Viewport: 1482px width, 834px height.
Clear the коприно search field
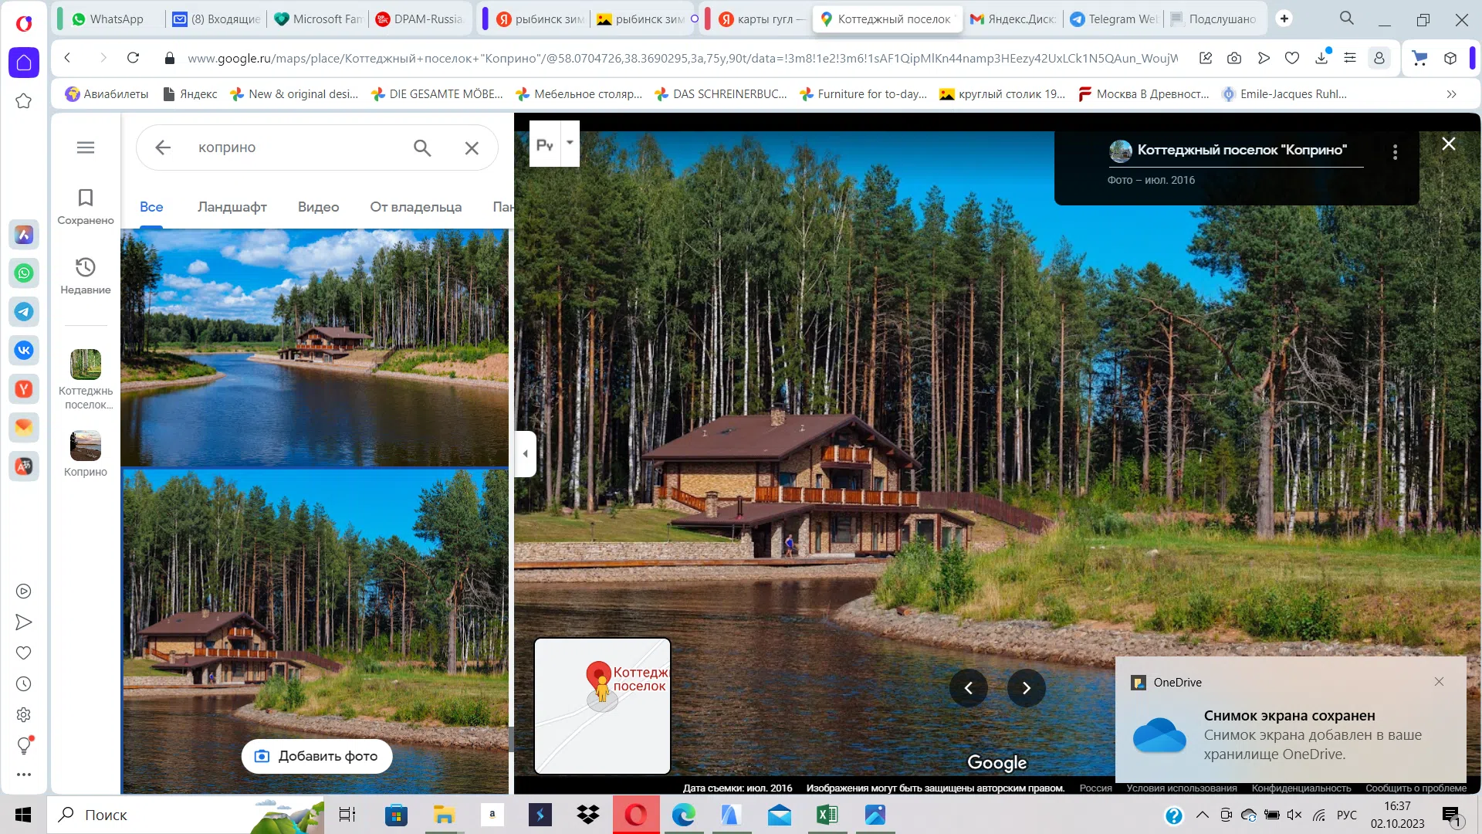472,147
